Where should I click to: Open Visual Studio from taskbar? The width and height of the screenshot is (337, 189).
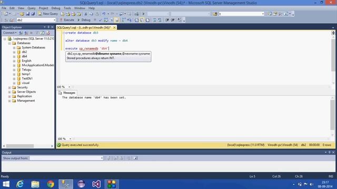[x=96, y=184]
